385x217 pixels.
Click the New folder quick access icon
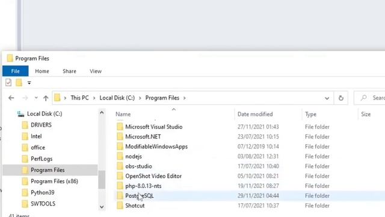click(19, 83)
